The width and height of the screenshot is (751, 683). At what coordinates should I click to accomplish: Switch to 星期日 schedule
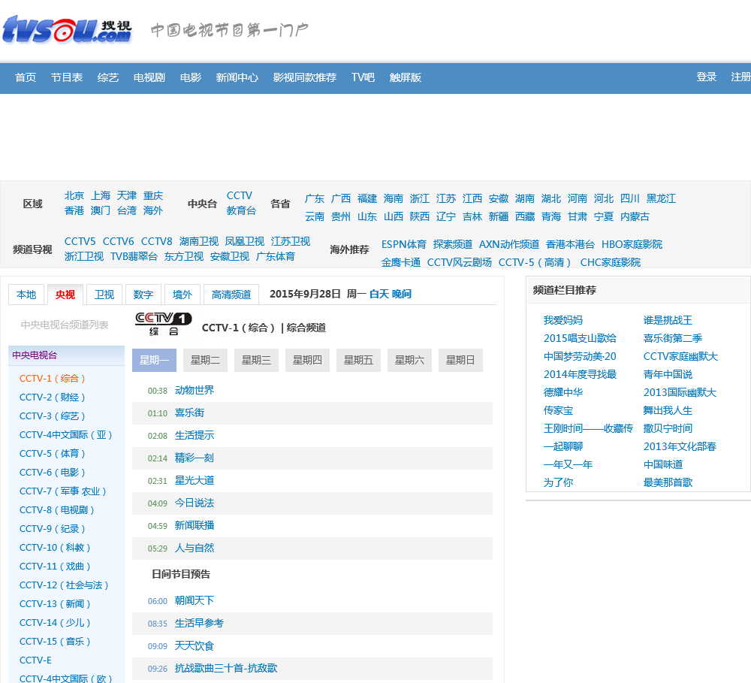tap(461, 360)
